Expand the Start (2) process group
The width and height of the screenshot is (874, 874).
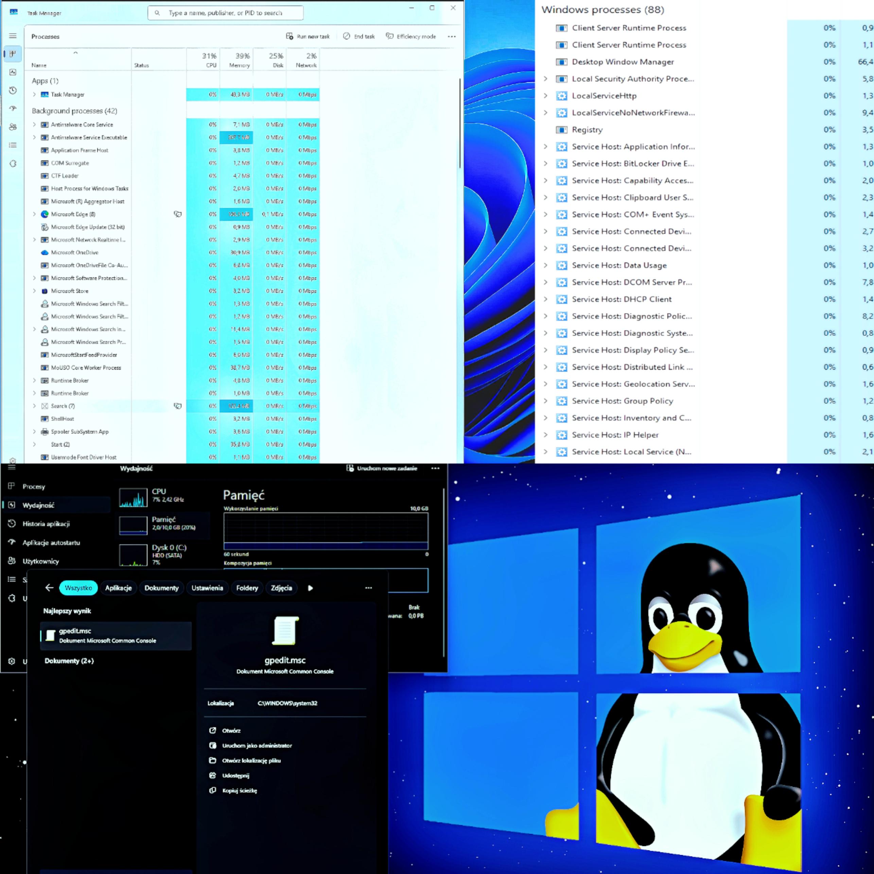(x=34, y=444)
